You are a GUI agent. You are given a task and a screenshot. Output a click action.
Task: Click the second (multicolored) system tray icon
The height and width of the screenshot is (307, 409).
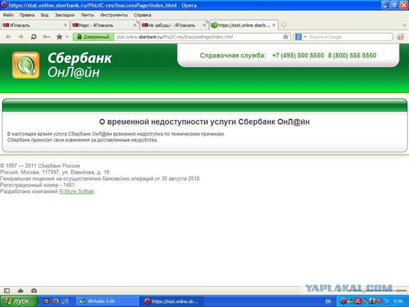click(x=351, y=301)
